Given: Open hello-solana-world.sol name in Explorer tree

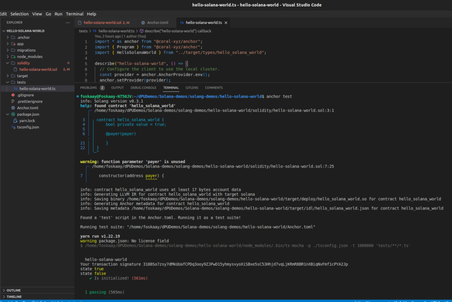Looking at the screenshot, I should pyautogui.click(x=38, y=69).
